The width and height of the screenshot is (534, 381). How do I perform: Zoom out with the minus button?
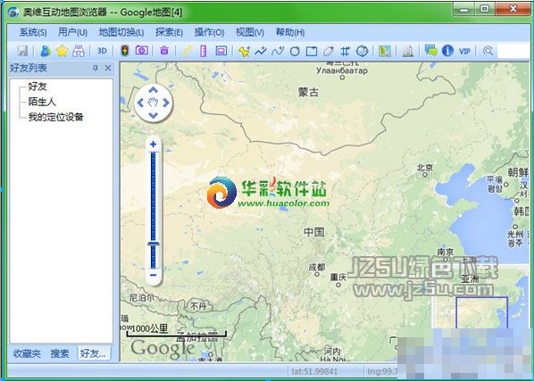click(154, 275)
